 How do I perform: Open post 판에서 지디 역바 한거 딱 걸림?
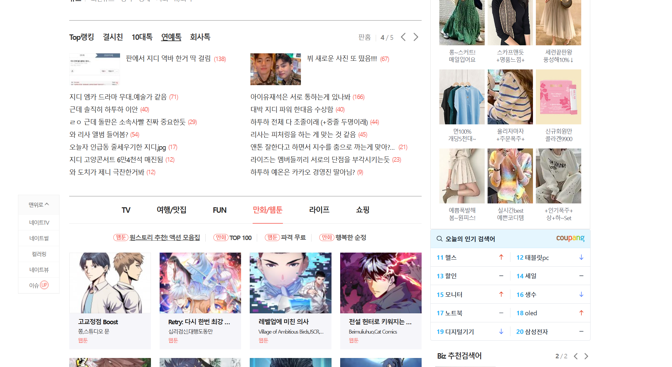click(x=168, y=58)
